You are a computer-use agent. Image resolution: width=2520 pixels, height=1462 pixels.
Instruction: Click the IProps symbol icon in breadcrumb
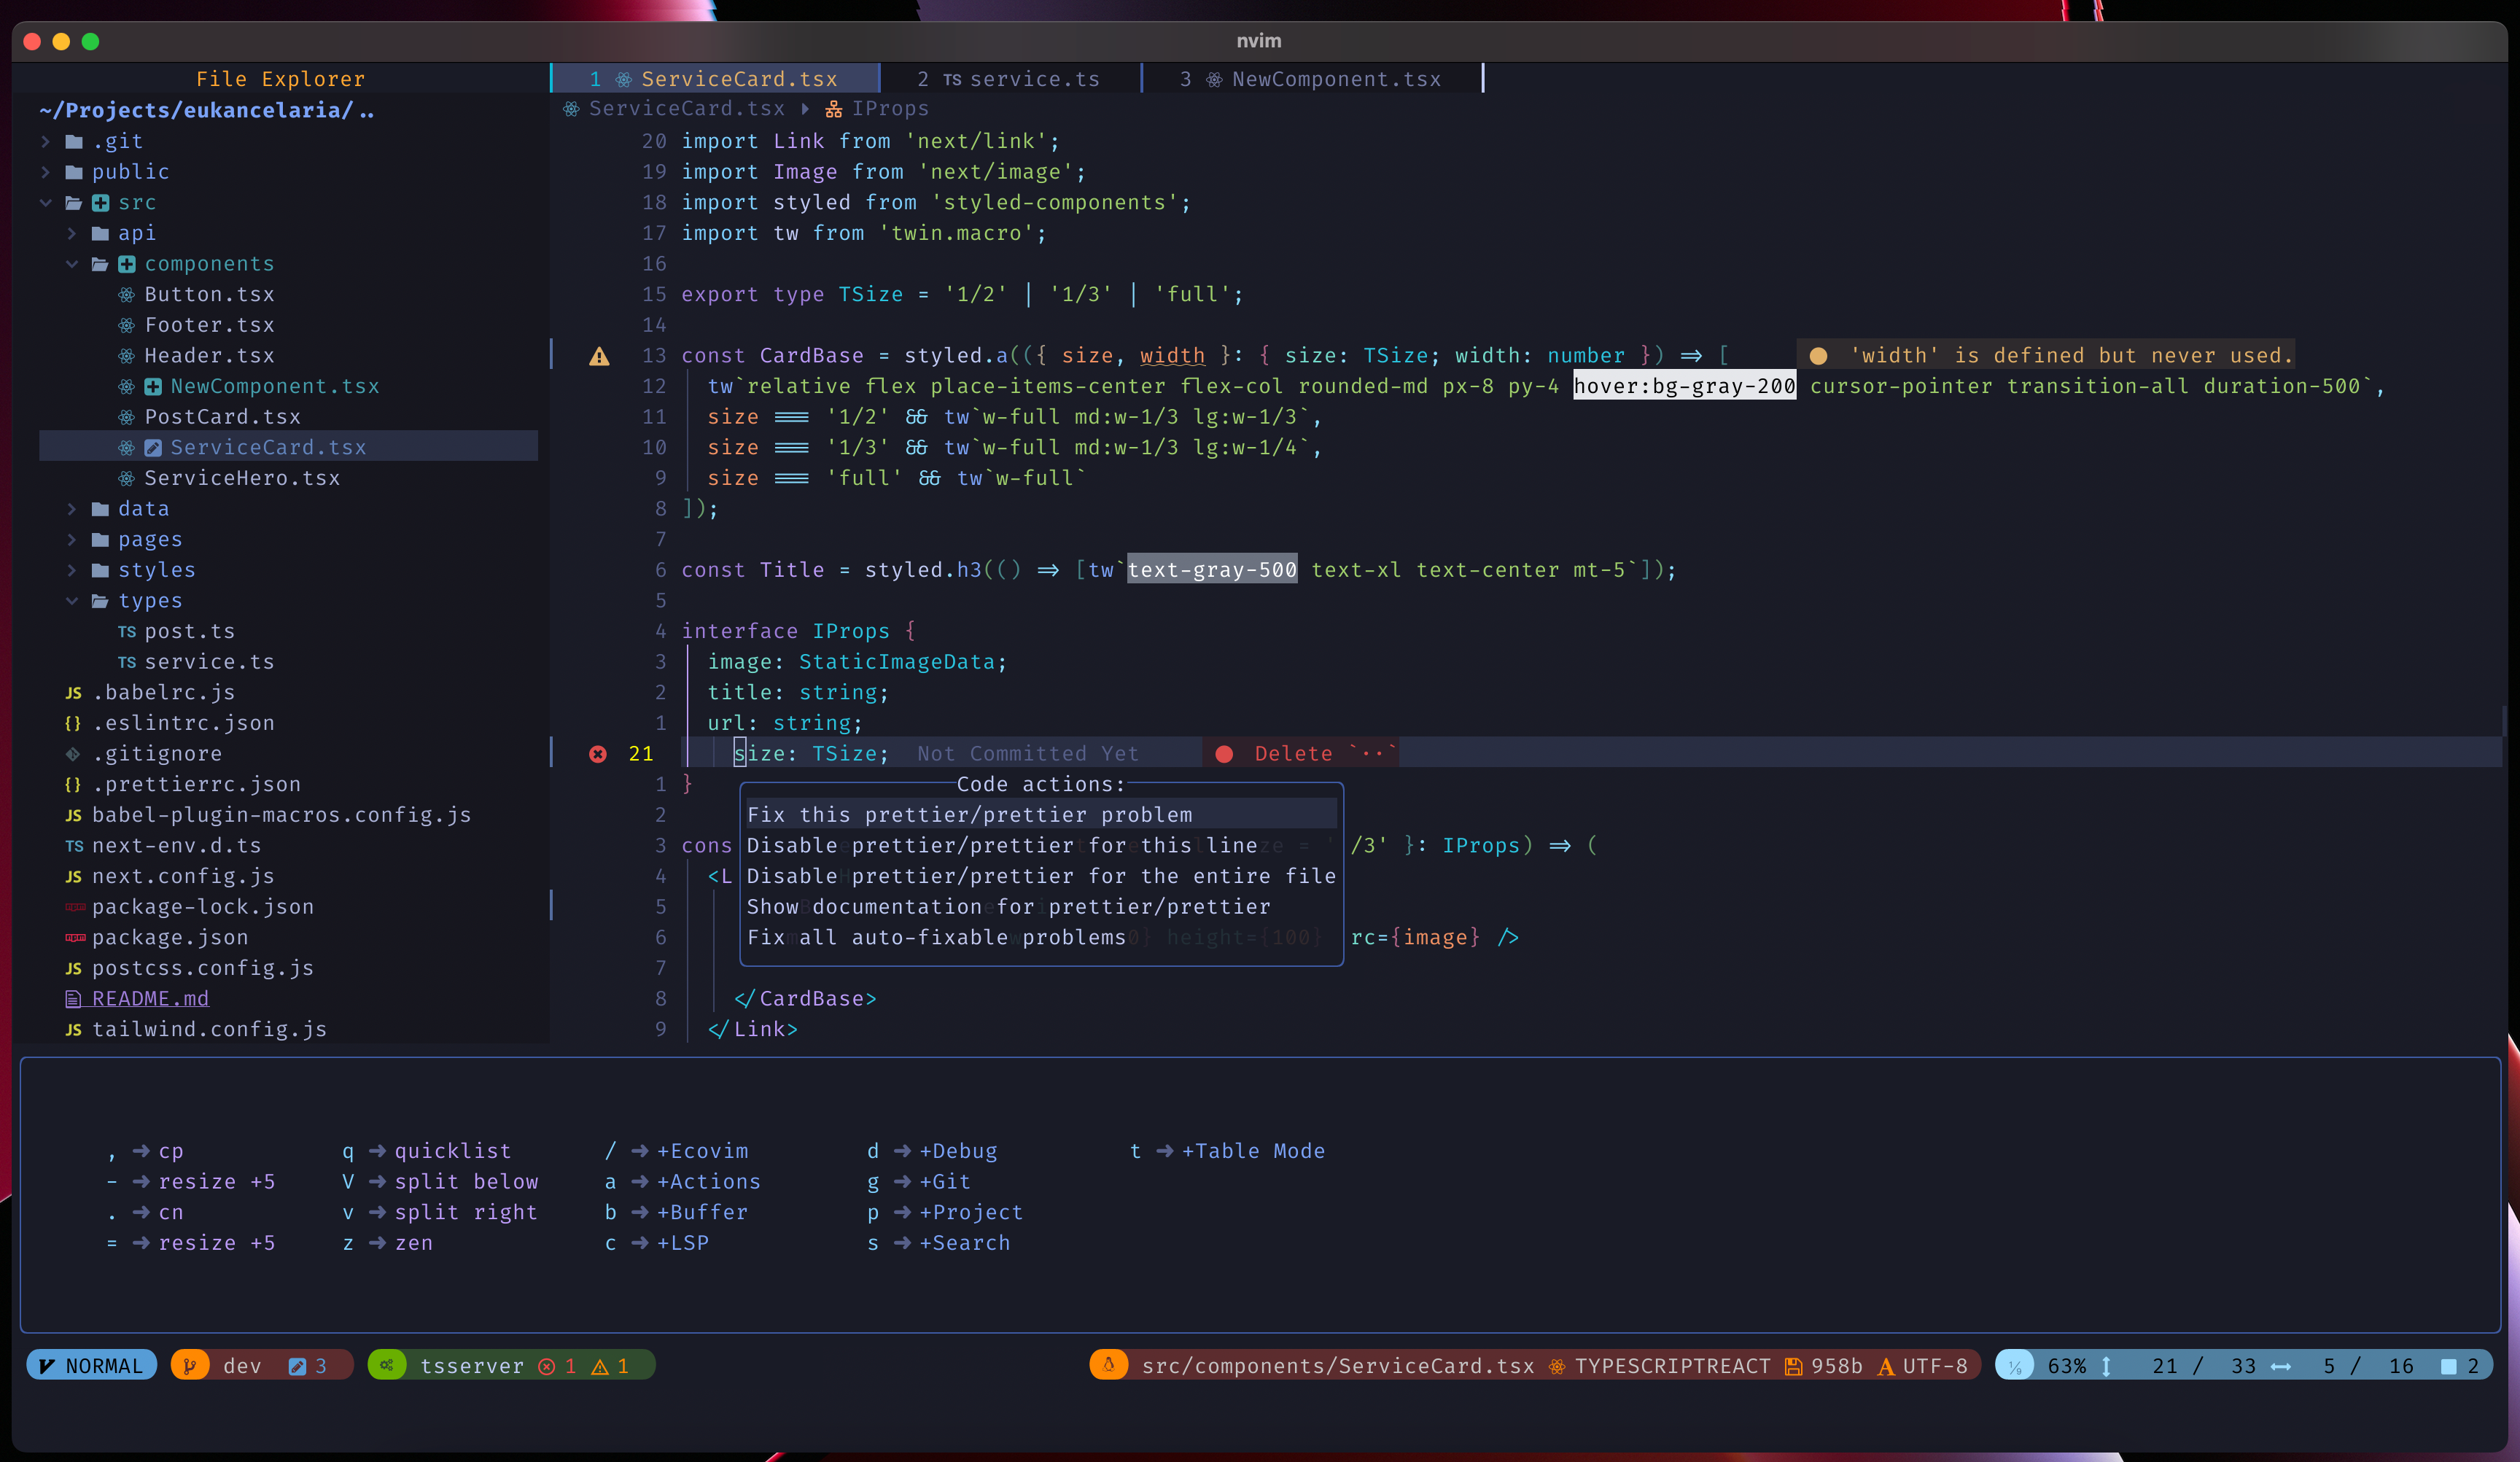pos(833,109)
